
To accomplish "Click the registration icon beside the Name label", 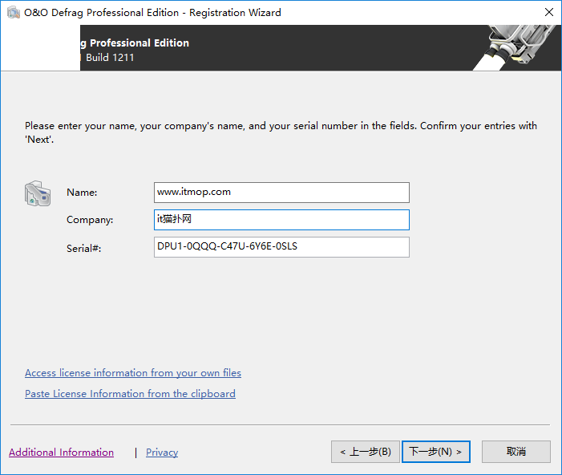I will click(38, 193).
